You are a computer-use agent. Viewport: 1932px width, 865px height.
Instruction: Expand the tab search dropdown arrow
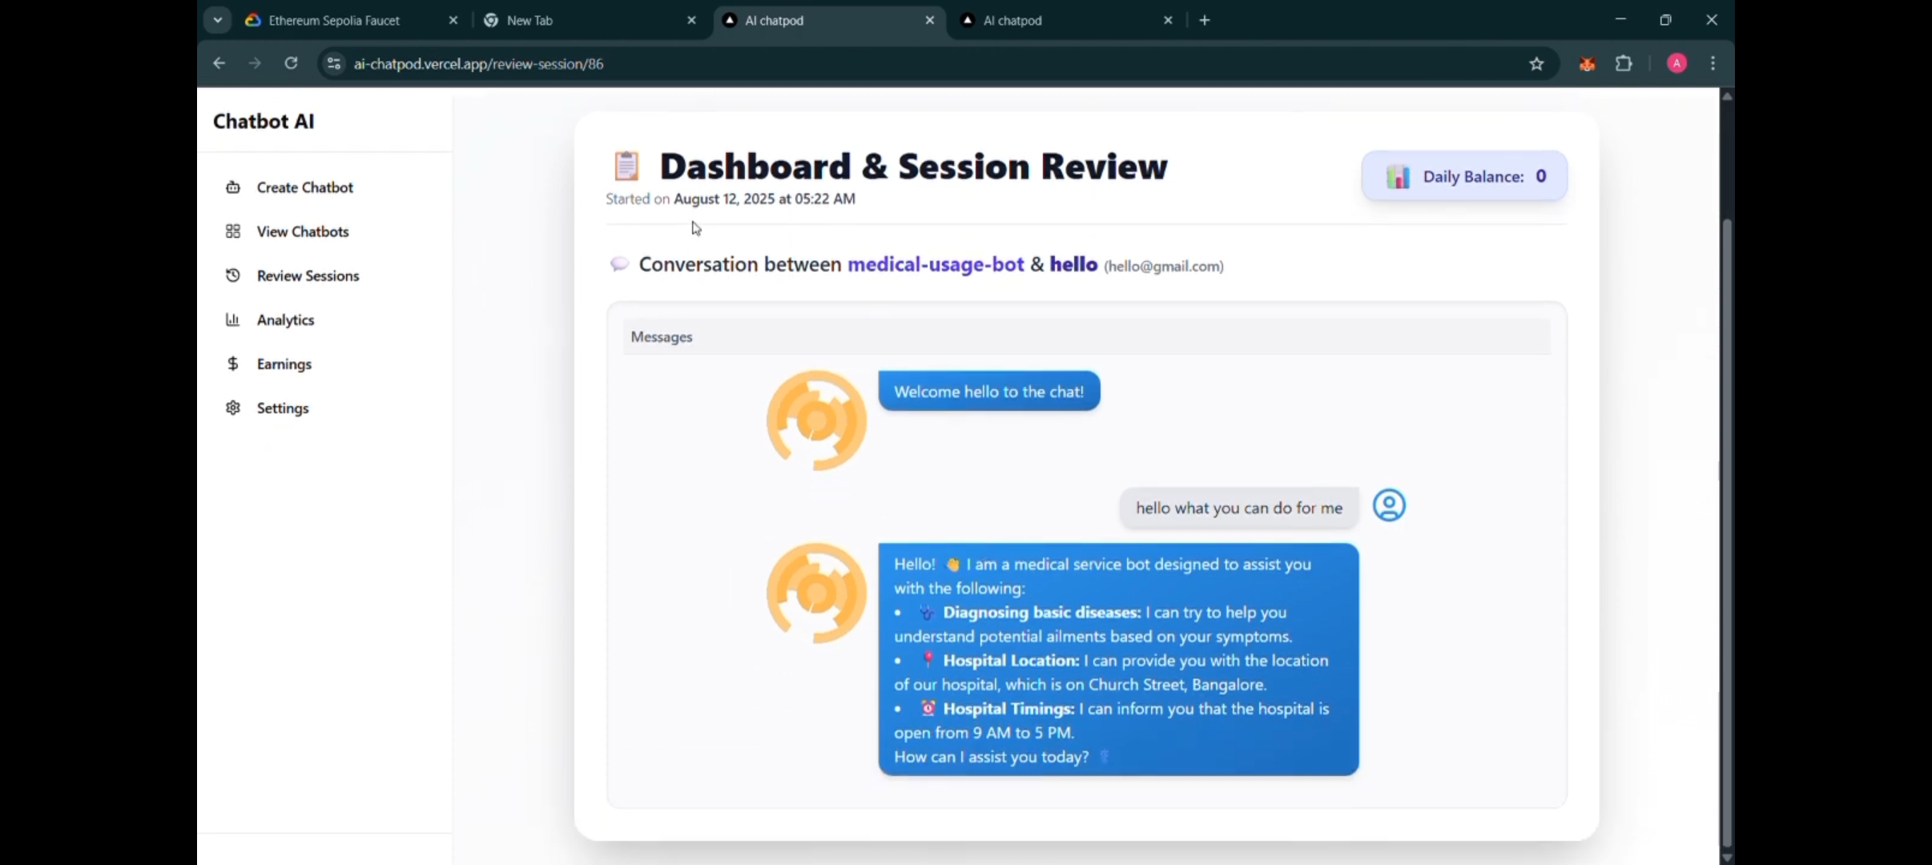point(217,20)
